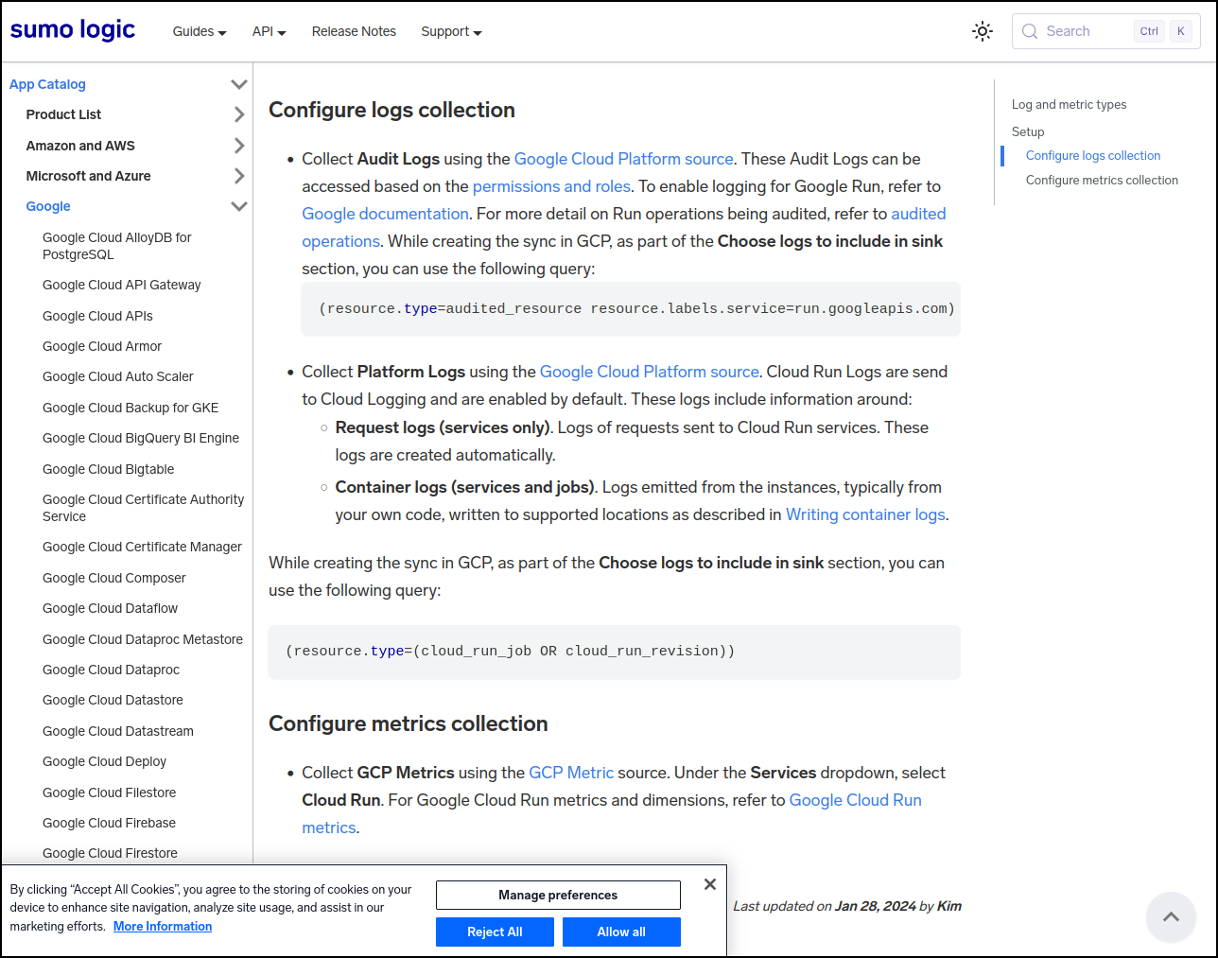
Task: Collapse the Google section chevron
Action: pyautogui.click(x=238, y=206)
